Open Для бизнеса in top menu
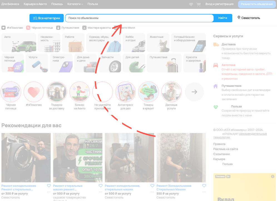The width and height of the screenshot is (277, 201). click(x=10, y=4)
